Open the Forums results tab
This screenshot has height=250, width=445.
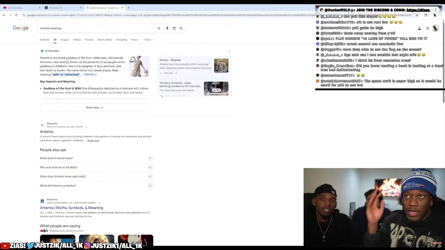pyautogui.click(x=89, y=40)
